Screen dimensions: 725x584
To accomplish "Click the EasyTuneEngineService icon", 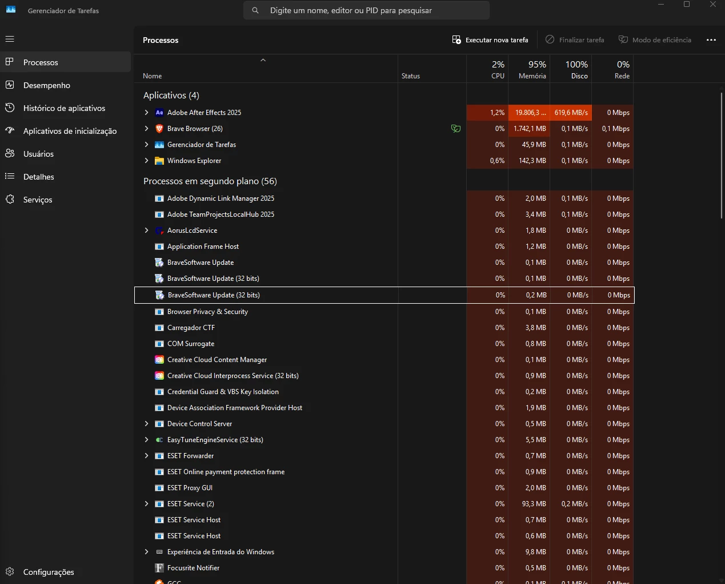I will [159, 440].
